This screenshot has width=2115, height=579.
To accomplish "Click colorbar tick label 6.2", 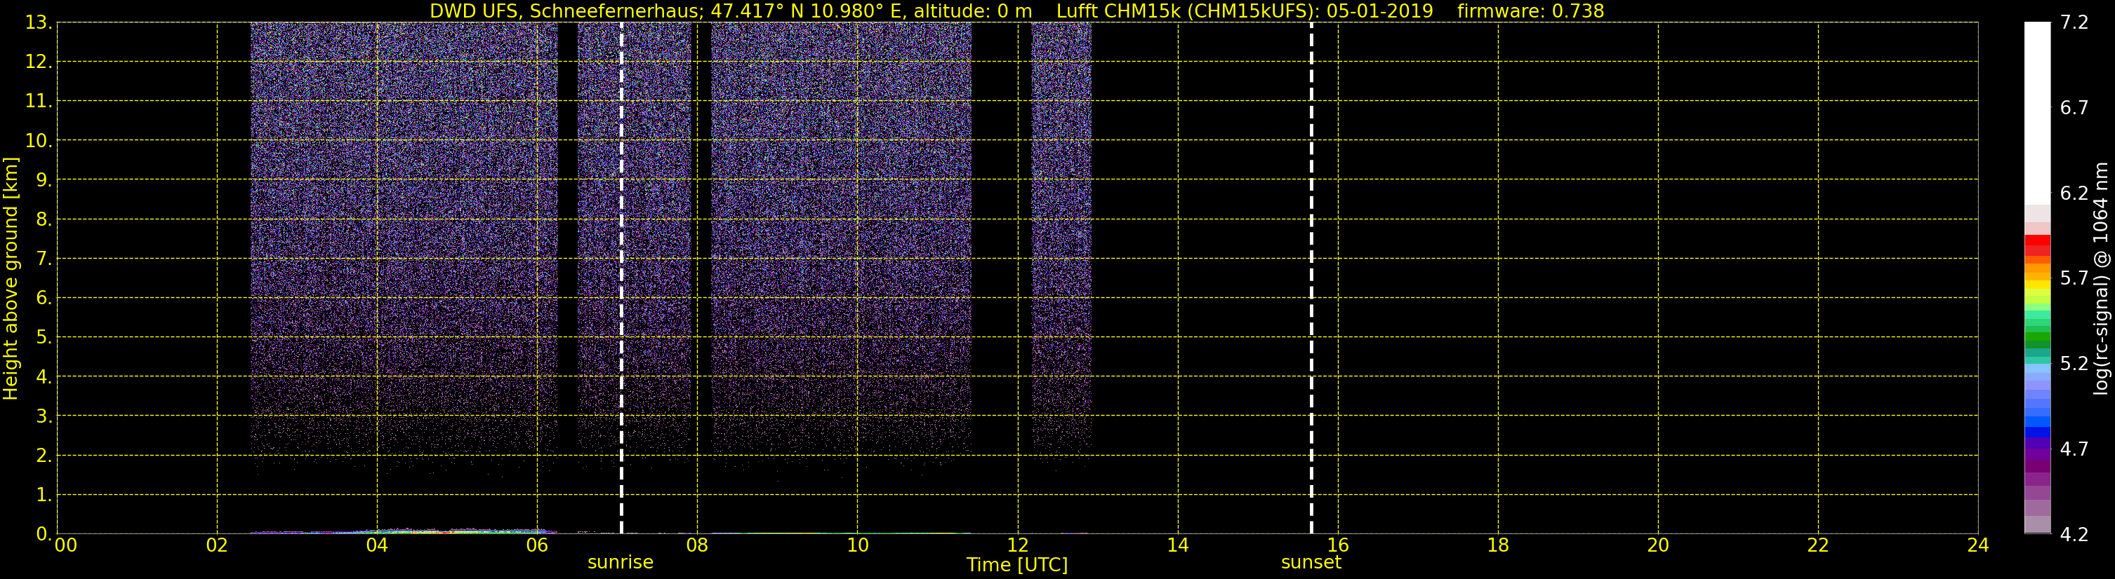I will click(x=2074, y=193).
